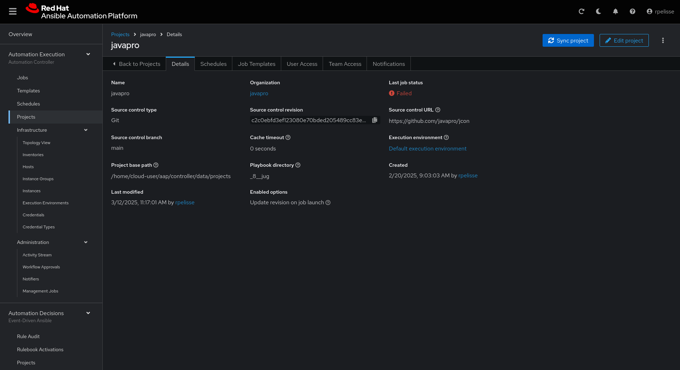
Task: Open the notifications bell
Action: [x=616, y=11]
